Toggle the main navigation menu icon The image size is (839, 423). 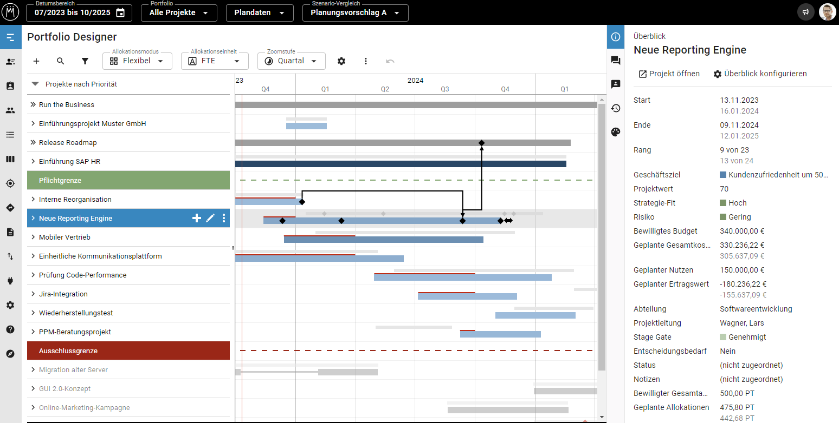10,37
